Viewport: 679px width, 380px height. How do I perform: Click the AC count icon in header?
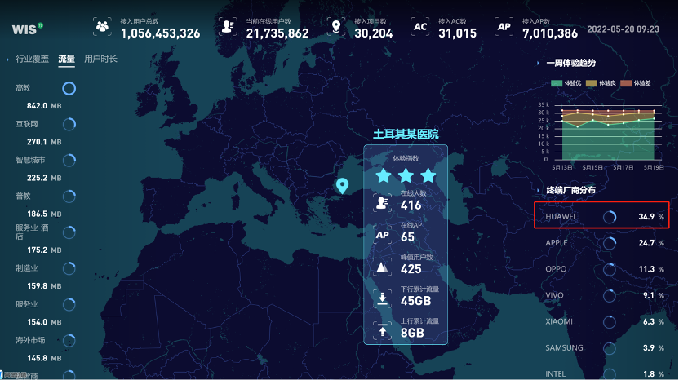420,27
